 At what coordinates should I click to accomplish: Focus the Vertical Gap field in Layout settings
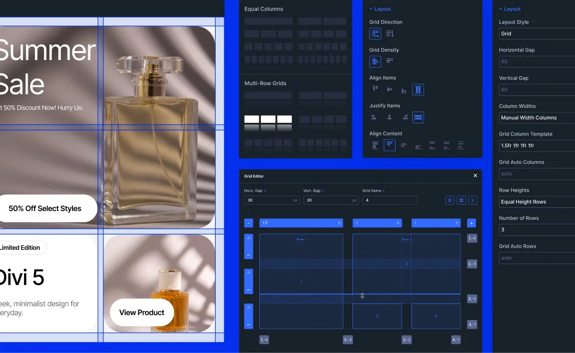pyautogui.click(x=537, y=90)
